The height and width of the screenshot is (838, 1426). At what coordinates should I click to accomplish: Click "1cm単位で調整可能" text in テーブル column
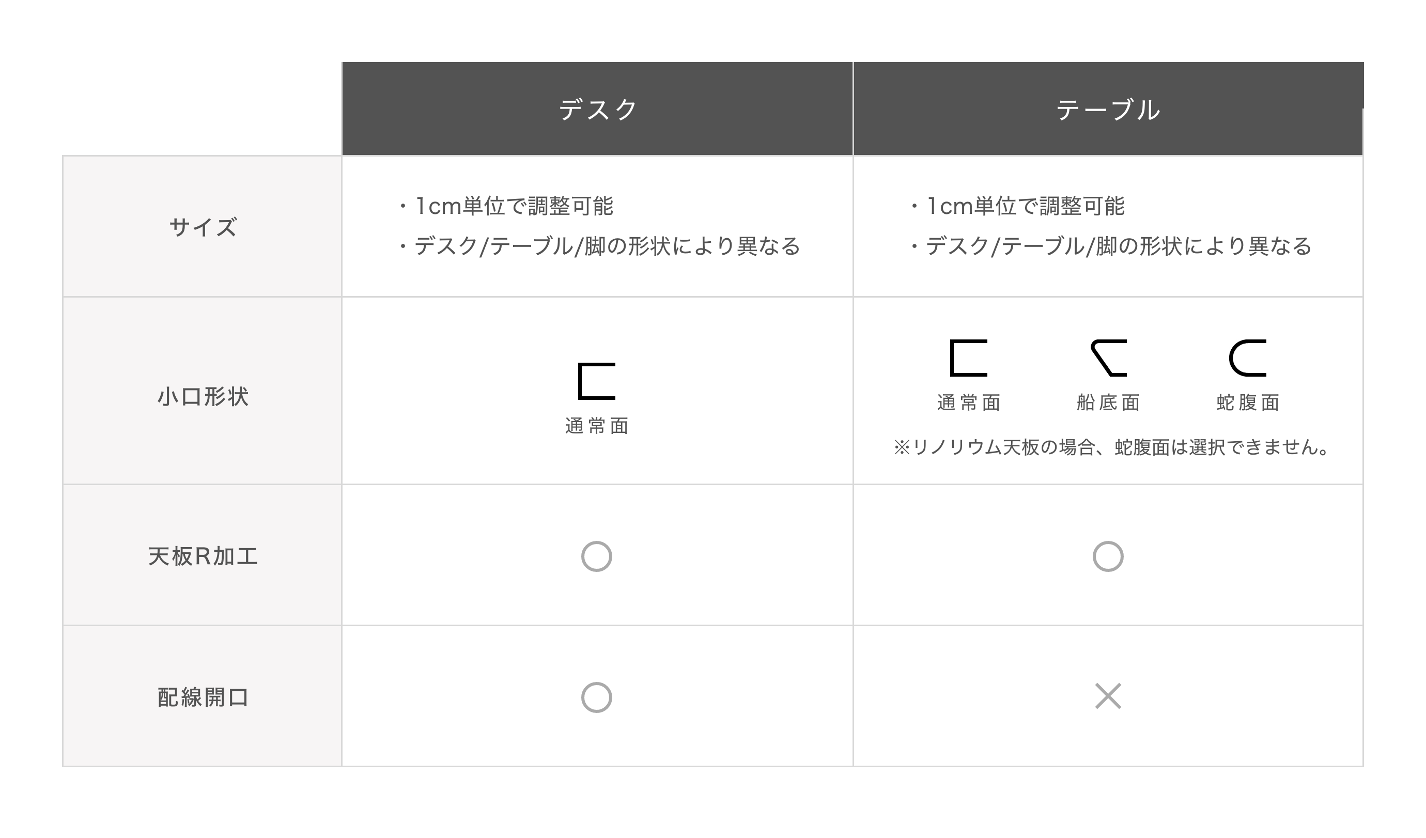coord(1025,206)
